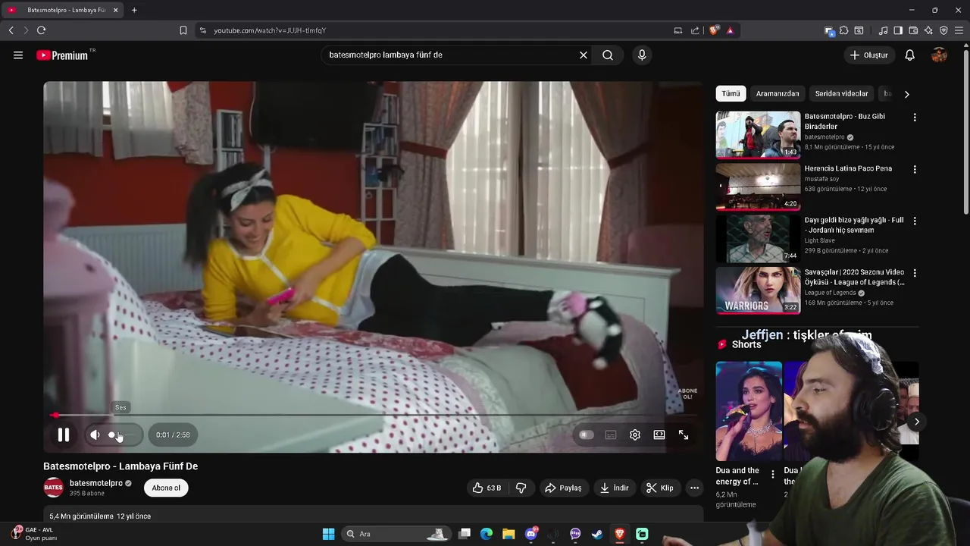Viewport: 970px width, 546px height.
Task: Open the Dua Lipa Shorts thumbnail
Action: coord(749,411)
